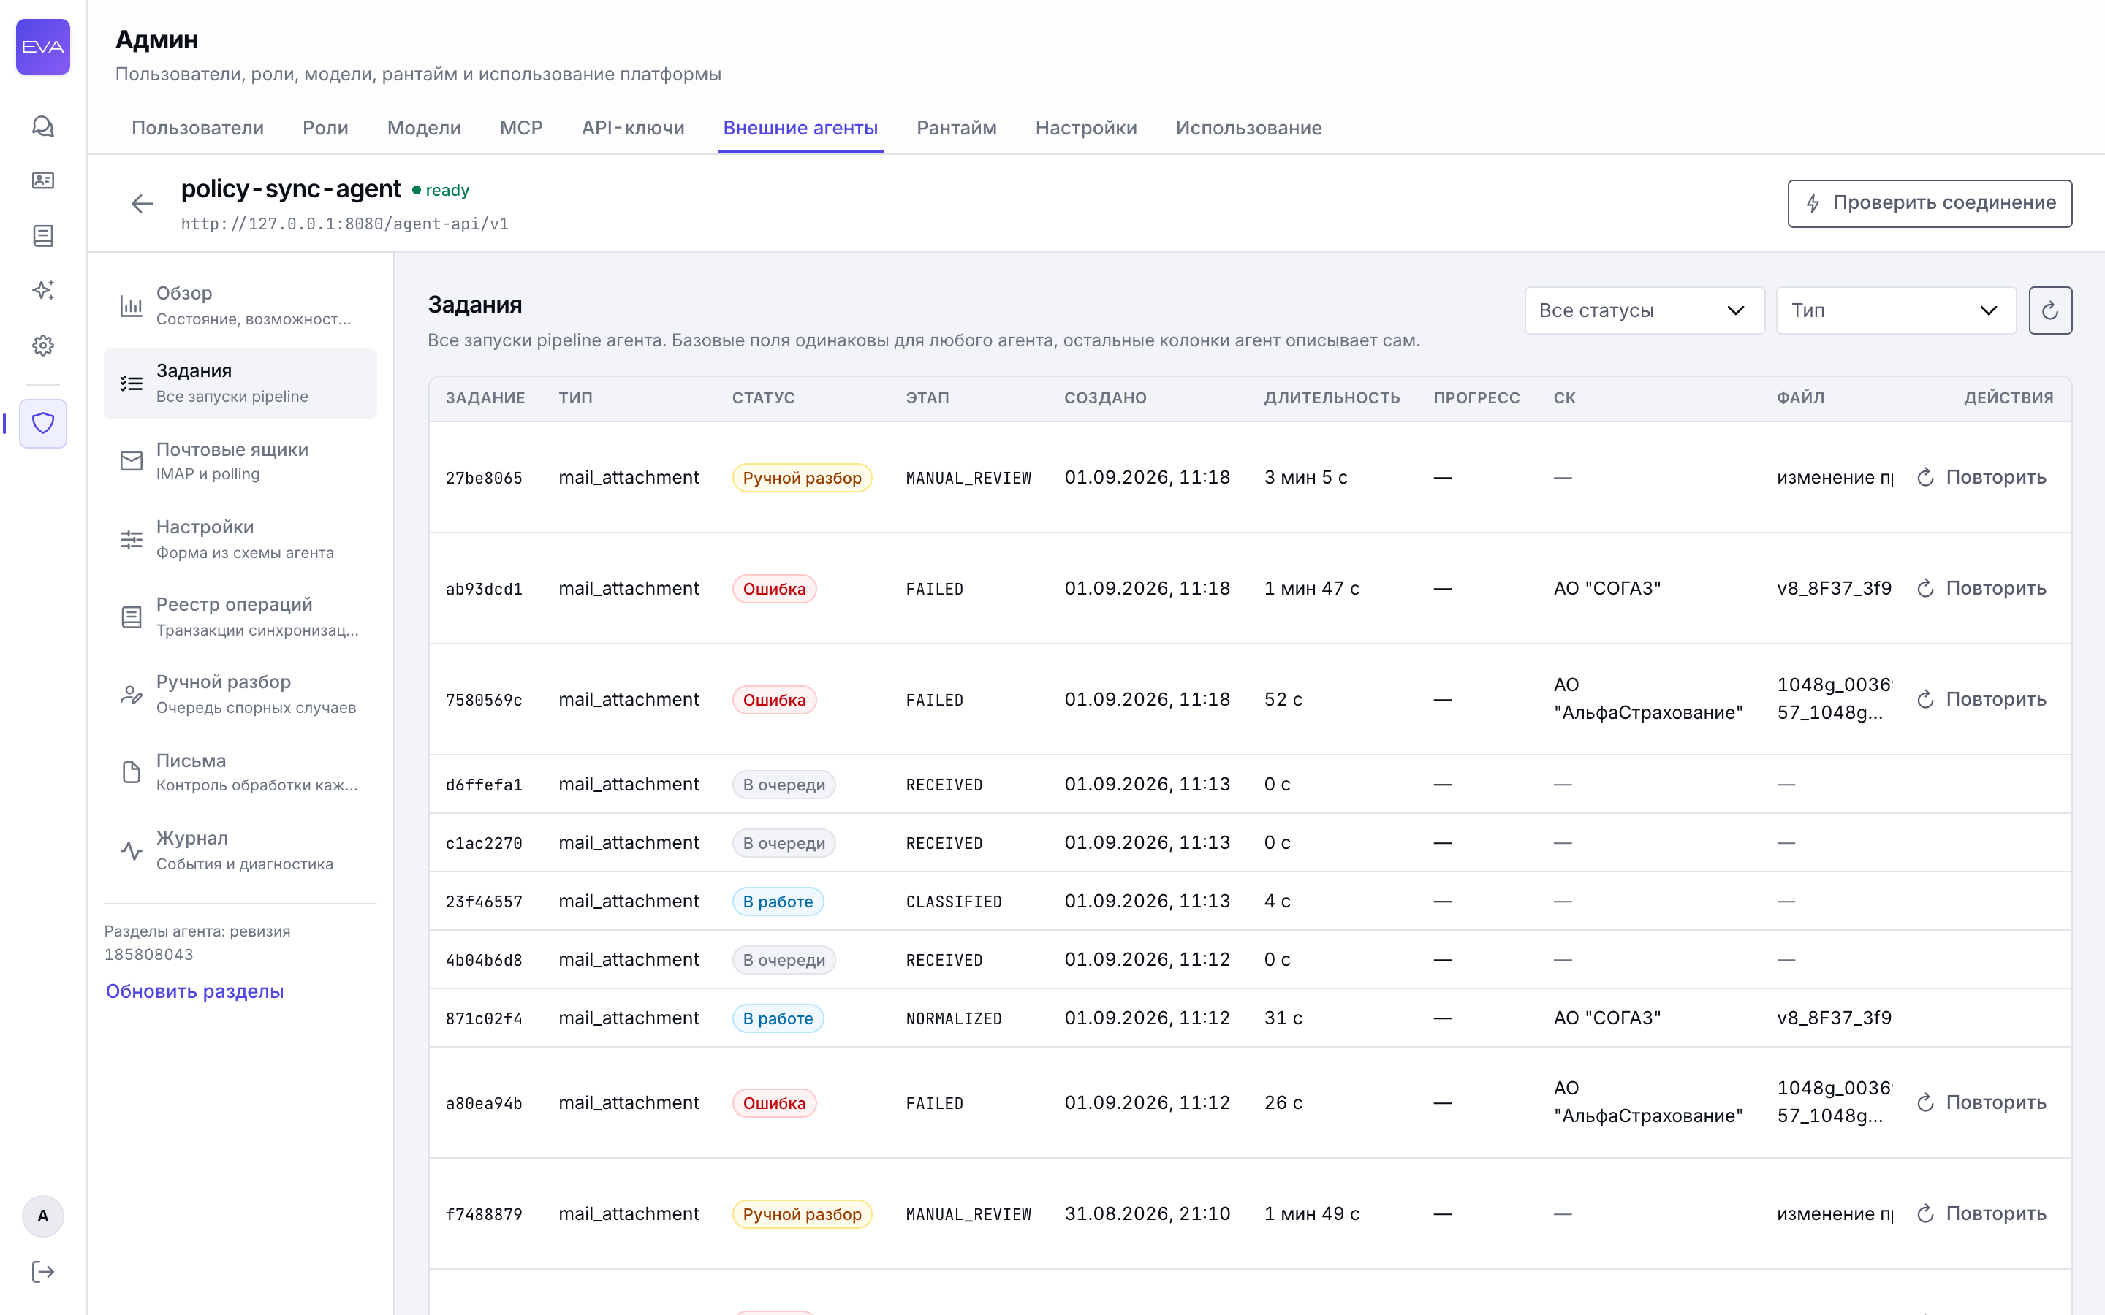Go back with the left arrow icon
The height and width of the screenshot is (1315, 2105).
[x=142, y=204]
